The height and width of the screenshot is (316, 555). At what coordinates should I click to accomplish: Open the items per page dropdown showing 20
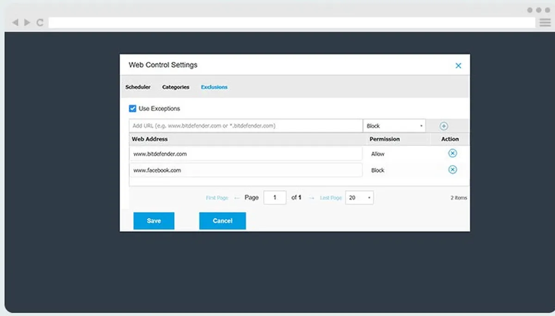pyautogui.click(x=359, y=198)
